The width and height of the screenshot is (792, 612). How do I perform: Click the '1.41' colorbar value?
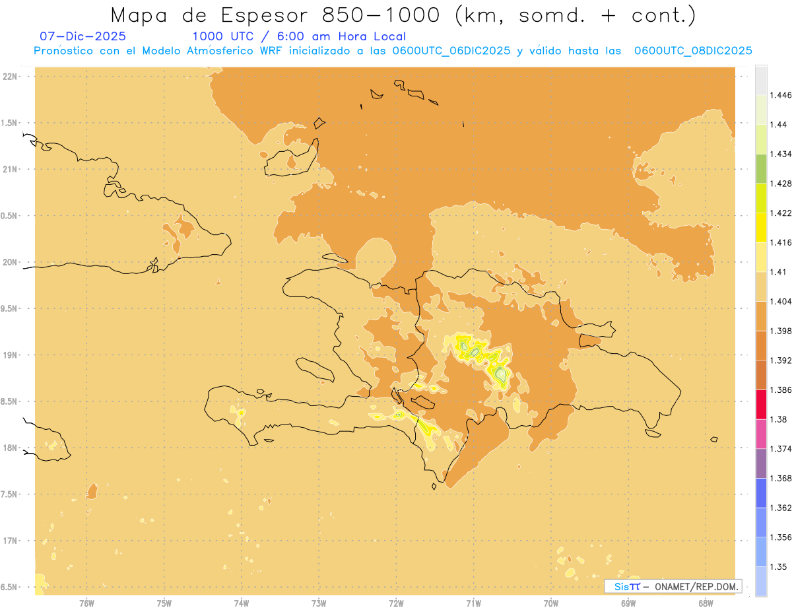779,272
